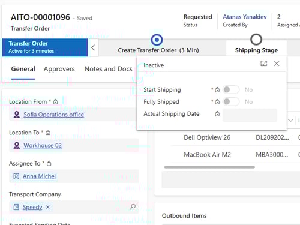Image resolution: width=300 pixels, height=225 pixels.
Task: Switch to the General tab
Action: [x=23, y=69]
